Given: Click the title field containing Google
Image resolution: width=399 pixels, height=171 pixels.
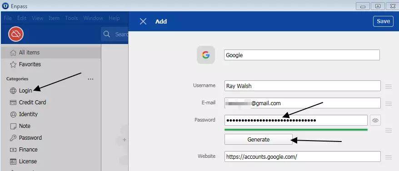Looking at the screenshot, I should coord(302,55).
